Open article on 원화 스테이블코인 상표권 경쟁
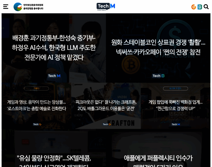 pyautogui.click(x=158, y=47)
